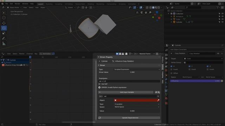Open the Window menu
The height and width of the screenshot is (126, 225).
(25, 4)
